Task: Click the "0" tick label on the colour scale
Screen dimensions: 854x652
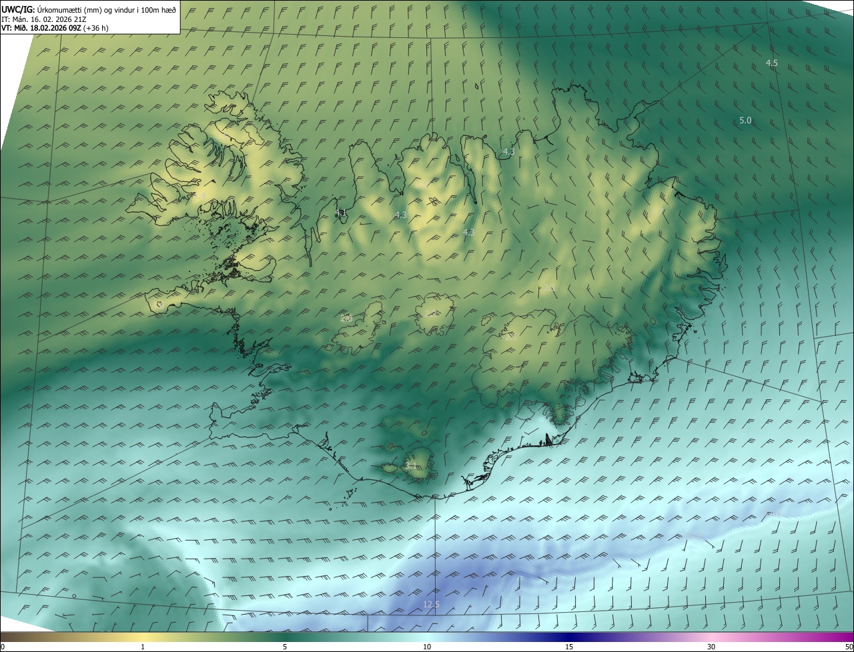Action: (2, 647)
